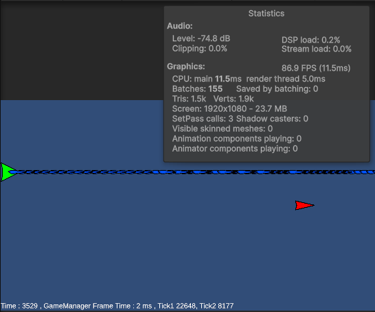The image size is (375, 312).
Task: Click the Audio section heading
Action: [x=180, y=26]
